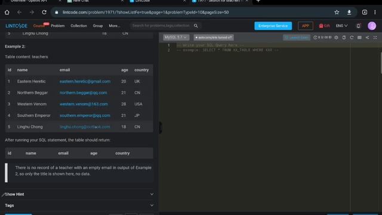Navigate forward in browser history
The image size is (382, 215).
[32, 12]
